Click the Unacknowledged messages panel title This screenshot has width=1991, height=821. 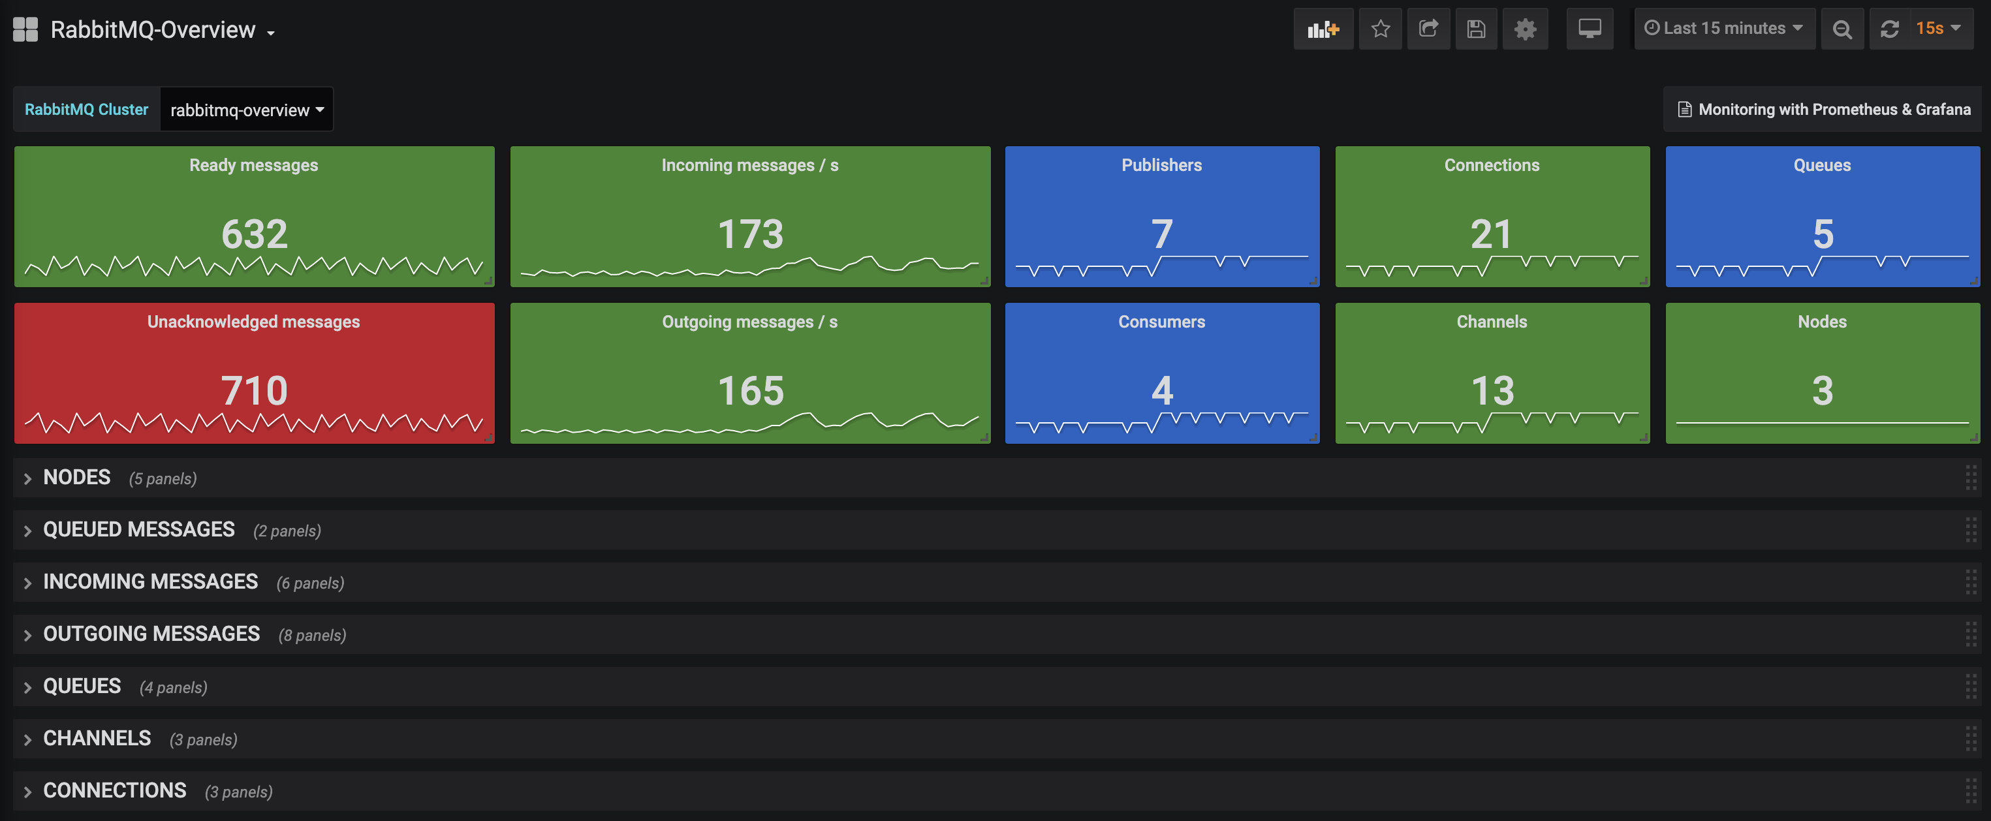click(x=253, y=322)
